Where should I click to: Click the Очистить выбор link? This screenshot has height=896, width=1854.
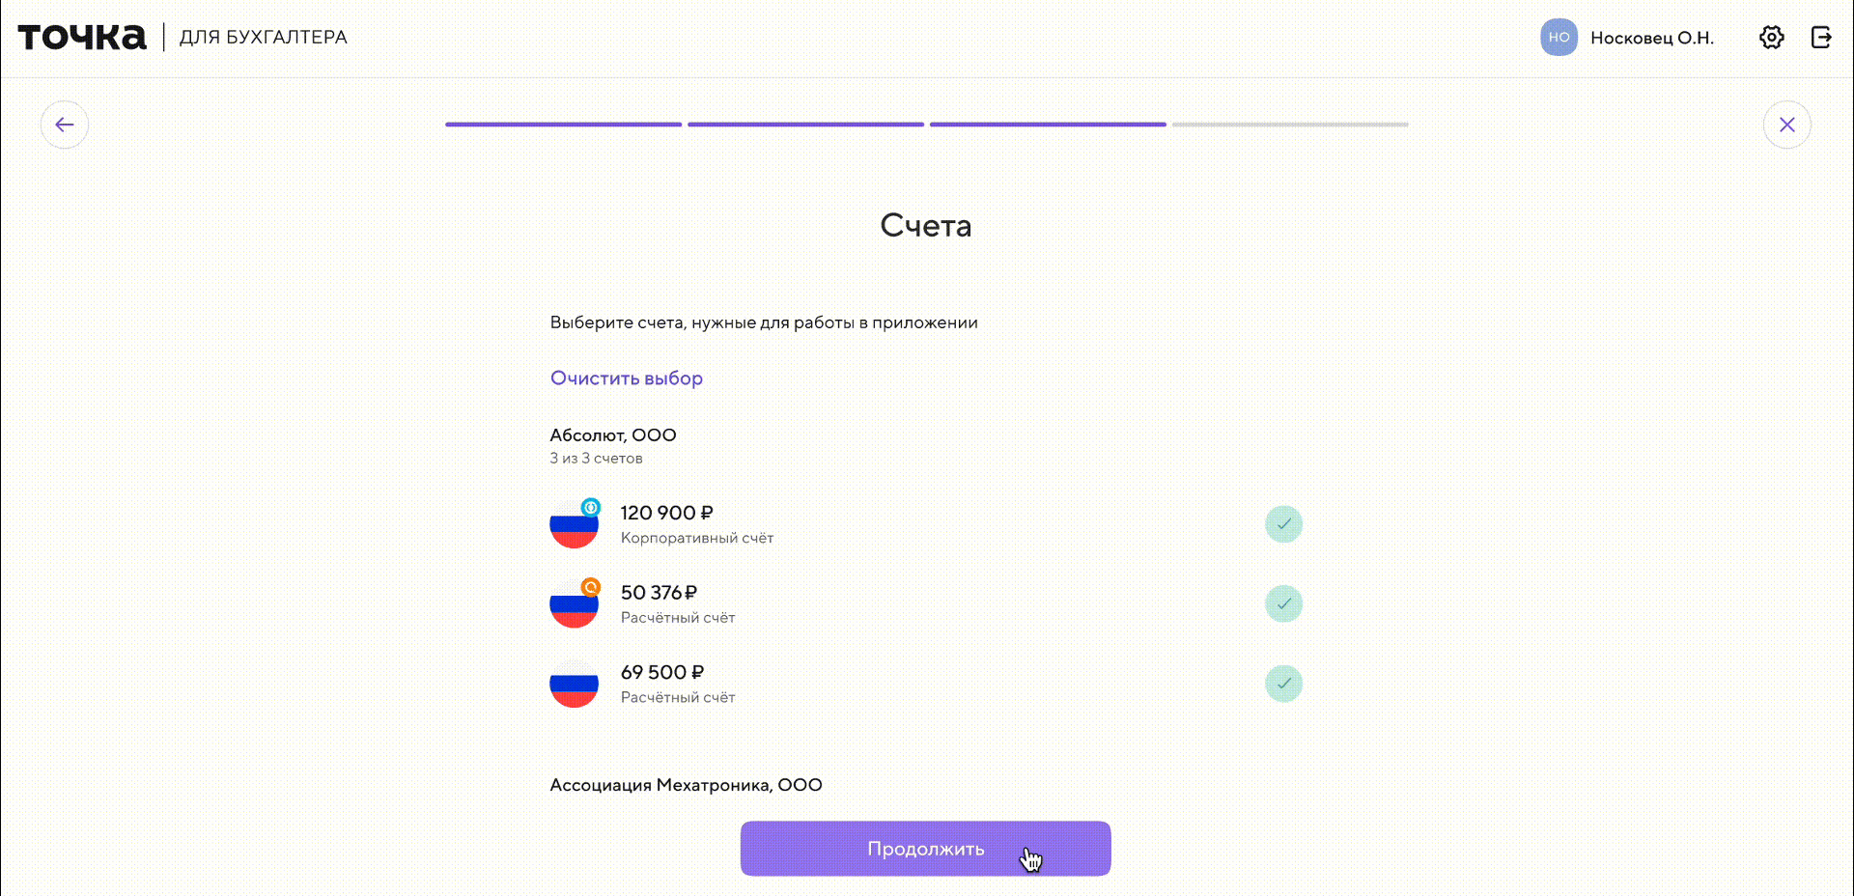pos(627,378)
